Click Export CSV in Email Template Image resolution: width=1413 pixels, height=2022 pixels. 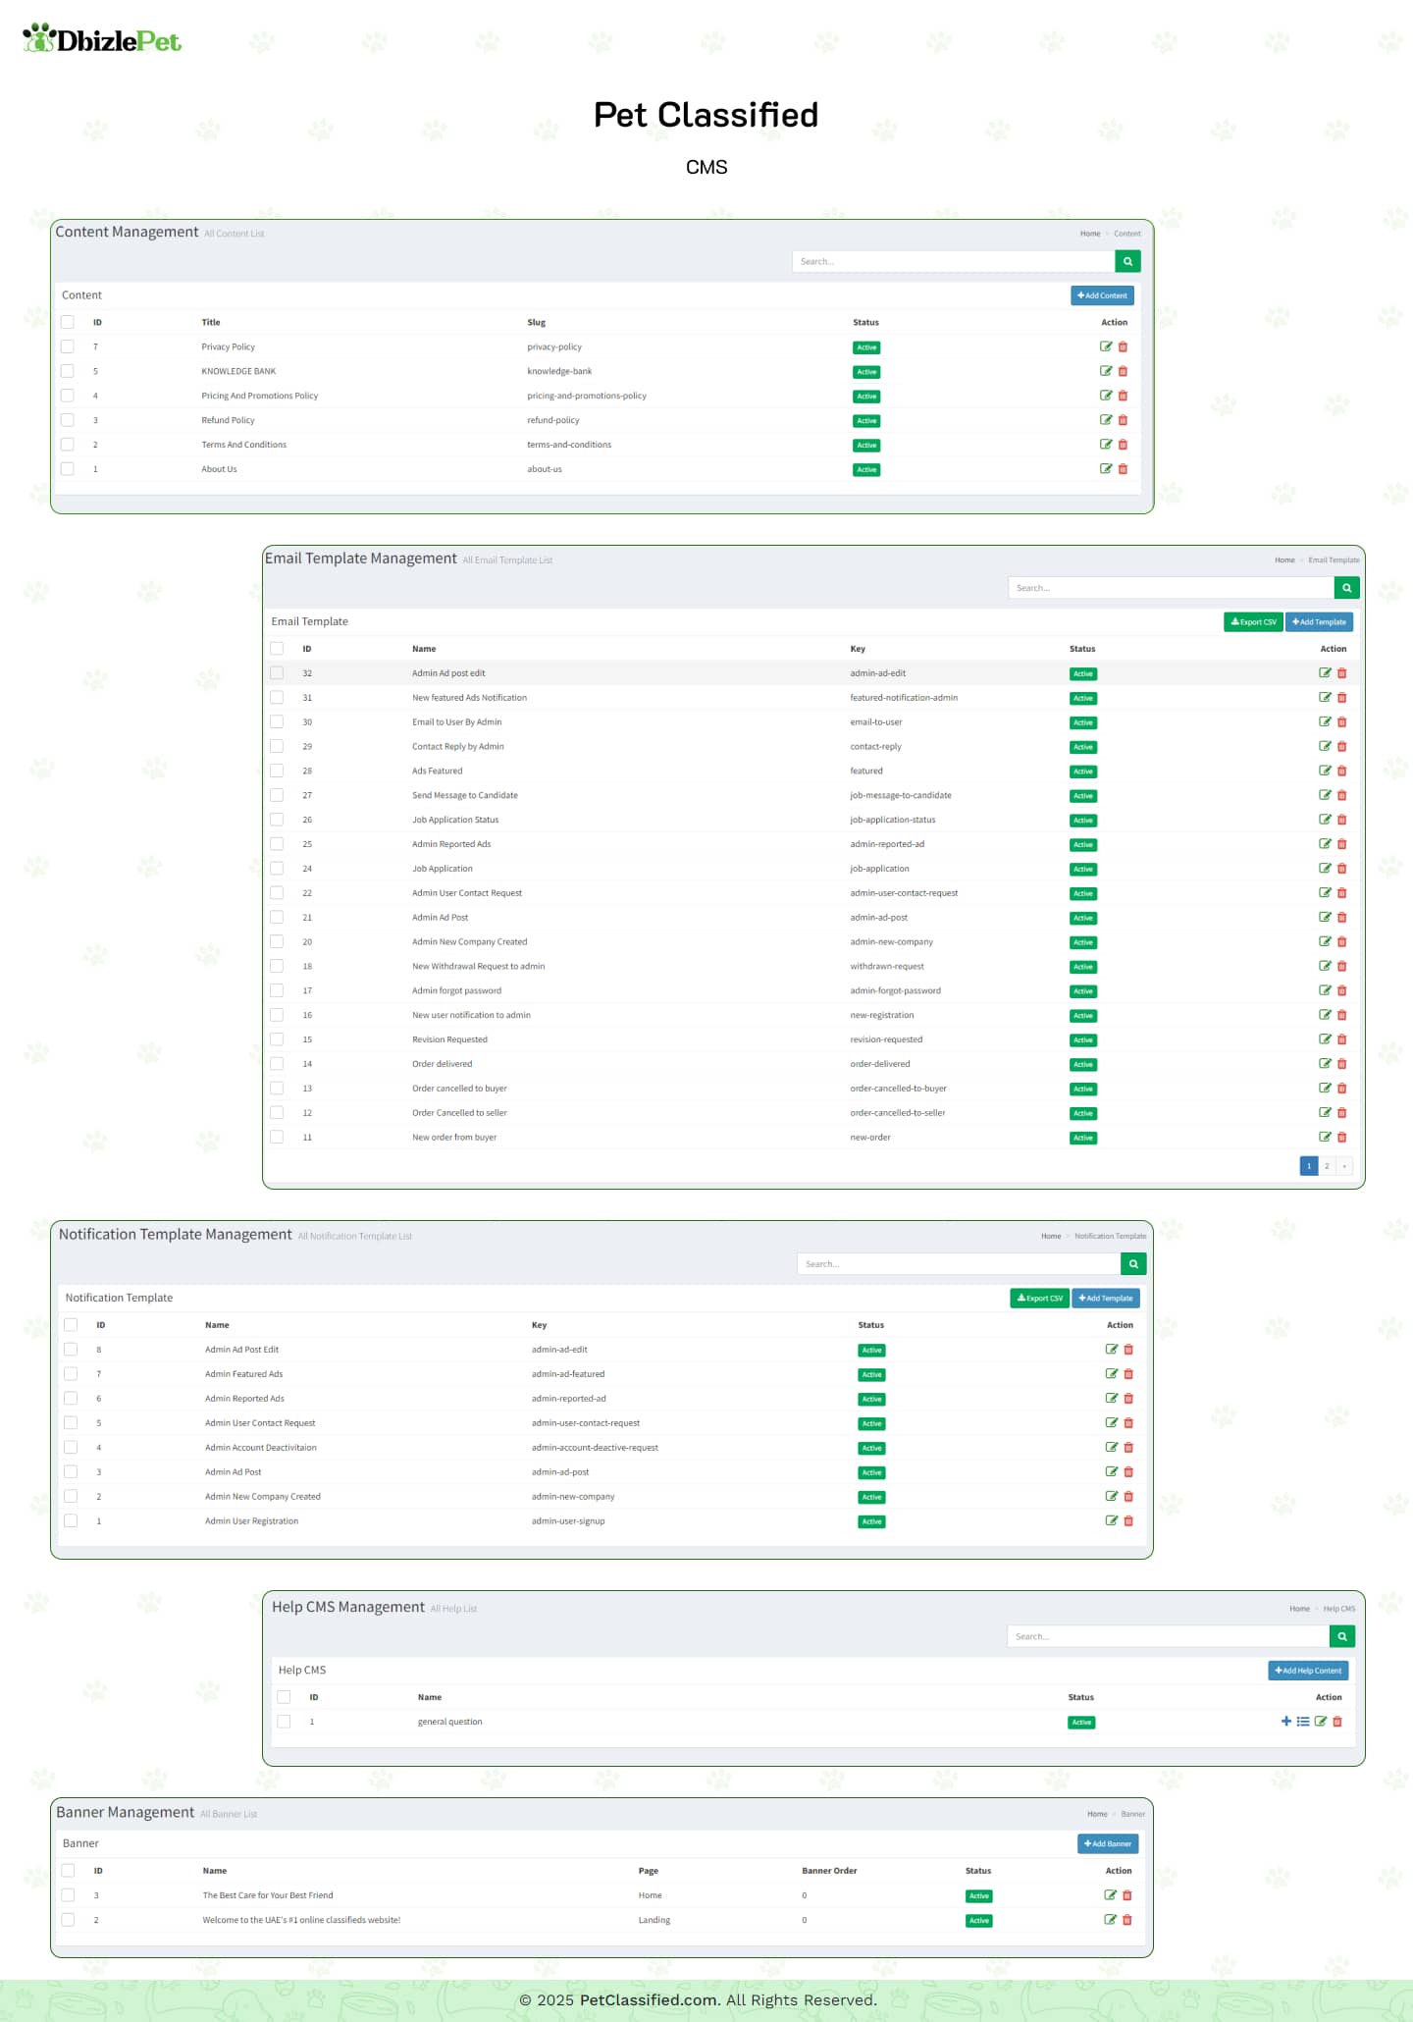tap(1254, 622)
